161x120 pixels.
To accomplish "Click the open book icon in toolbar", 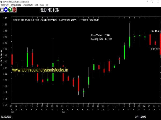I will point(2,10).
